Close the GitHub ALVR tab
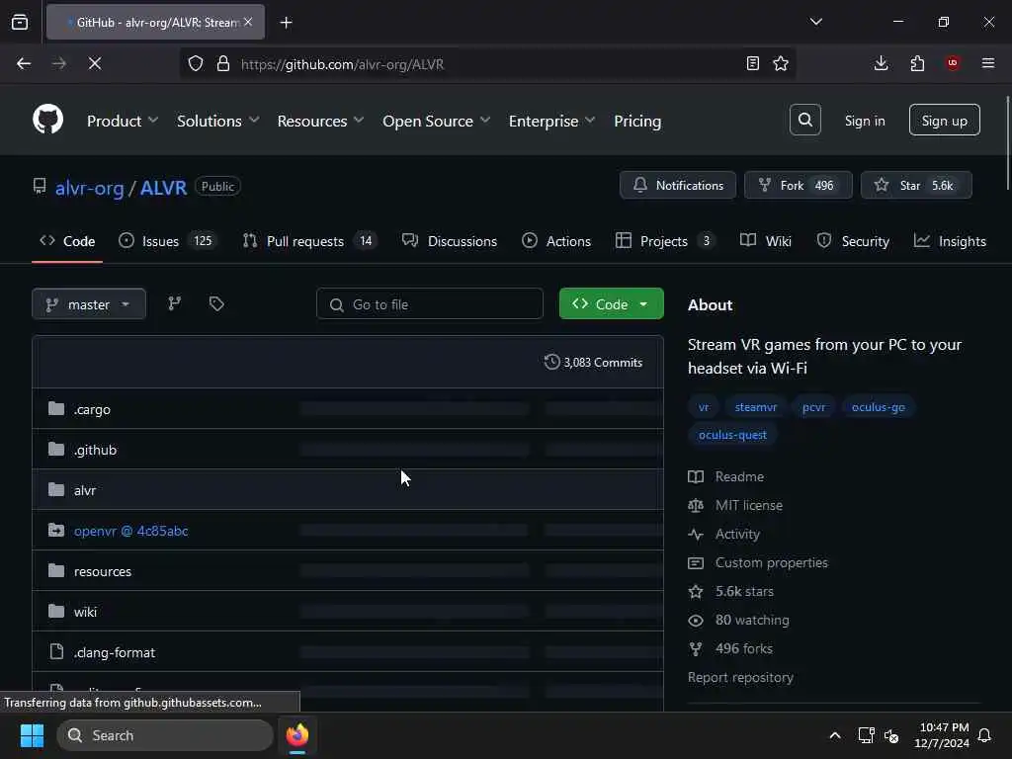The height and width of the screenshot is (759, 1012). click(x=248, y=22)
